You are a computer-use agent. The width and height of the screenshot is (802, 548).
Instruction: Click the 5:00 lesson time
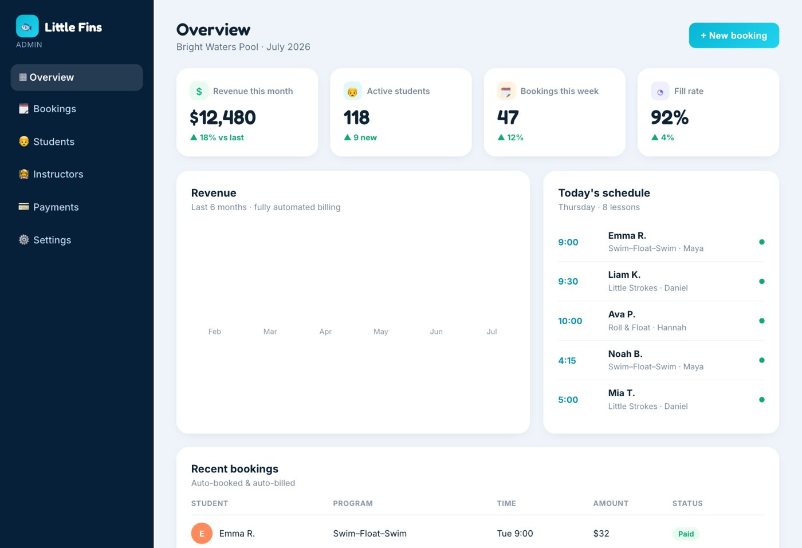coord(568,400)
